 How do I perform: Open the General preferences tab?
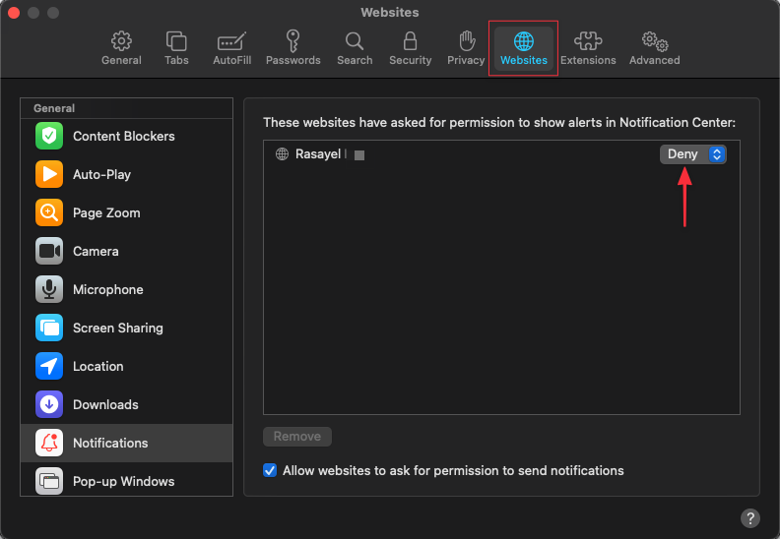[121, 48]
